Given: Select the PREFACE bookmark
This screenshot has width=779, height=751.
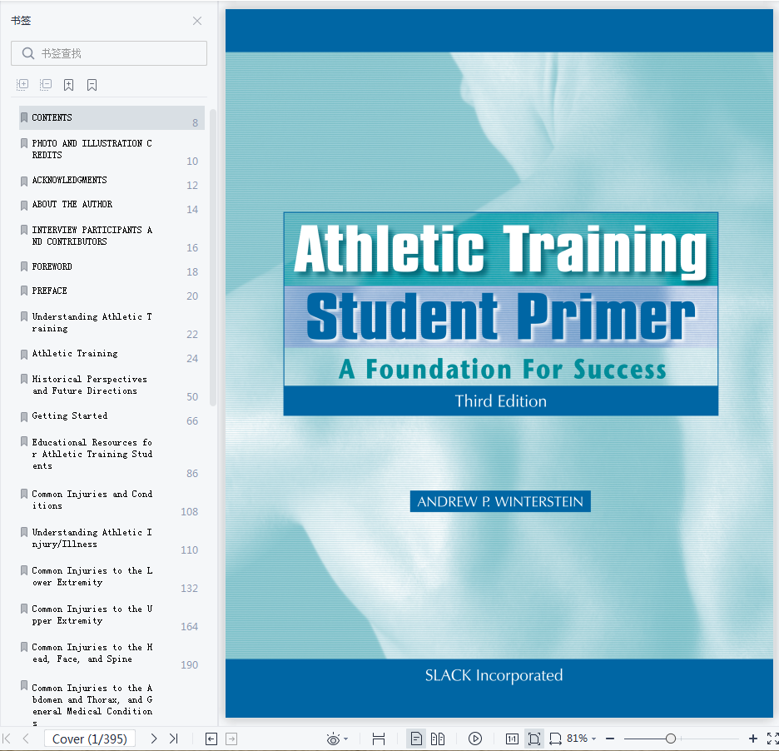Looking at the screenshot, I should pos(112,291).
